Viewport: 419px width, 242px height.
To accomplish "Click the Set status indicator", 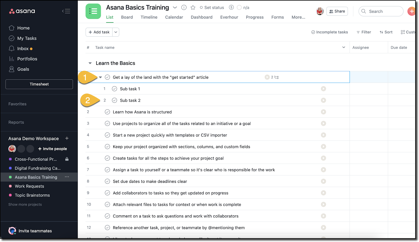I will (212, 8).
